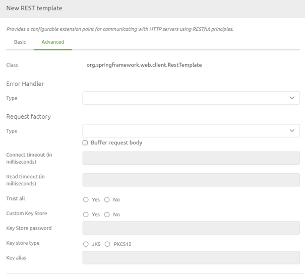Viewport: 305px width, 274px height.
Task: Select No for Custom Key Store
Action: (107, 215)
